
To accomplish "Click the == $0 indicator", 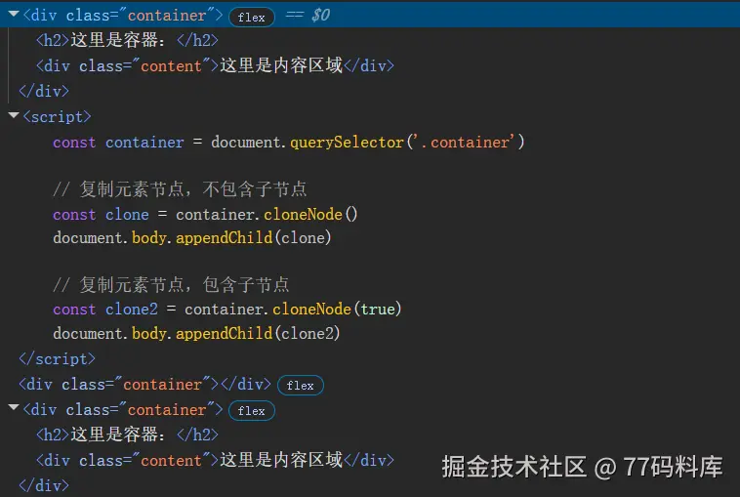I will pyautogui.click(x=308, y=15).
